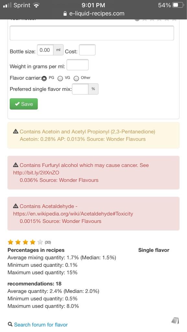Click the fifth gray rating star
Screen dimensions: 187x332
click(40, 242)
